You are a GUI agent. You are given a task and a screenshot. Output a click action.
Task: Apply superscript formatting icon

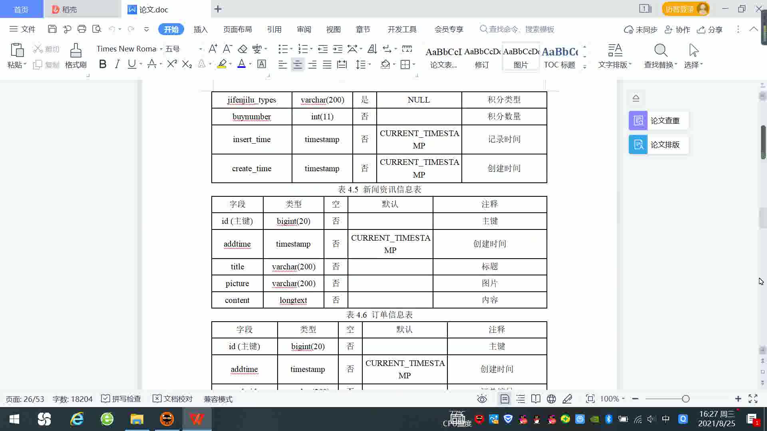coord(172,64)
